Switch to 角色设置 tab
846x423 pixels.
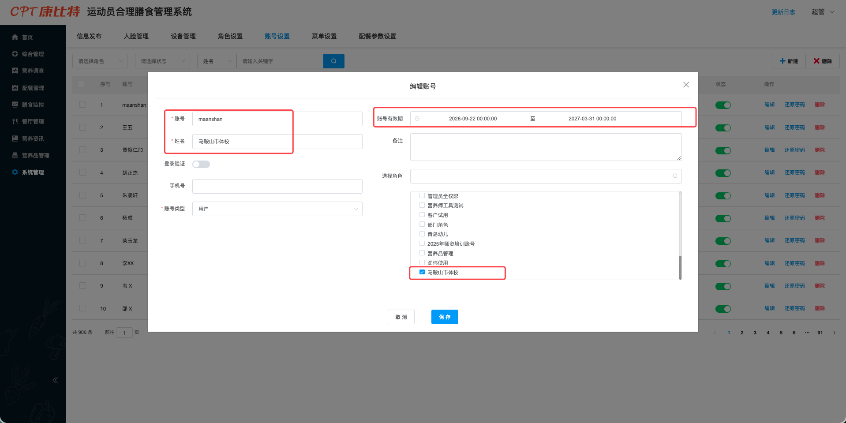pyautogui.click(x=230, y=36)
